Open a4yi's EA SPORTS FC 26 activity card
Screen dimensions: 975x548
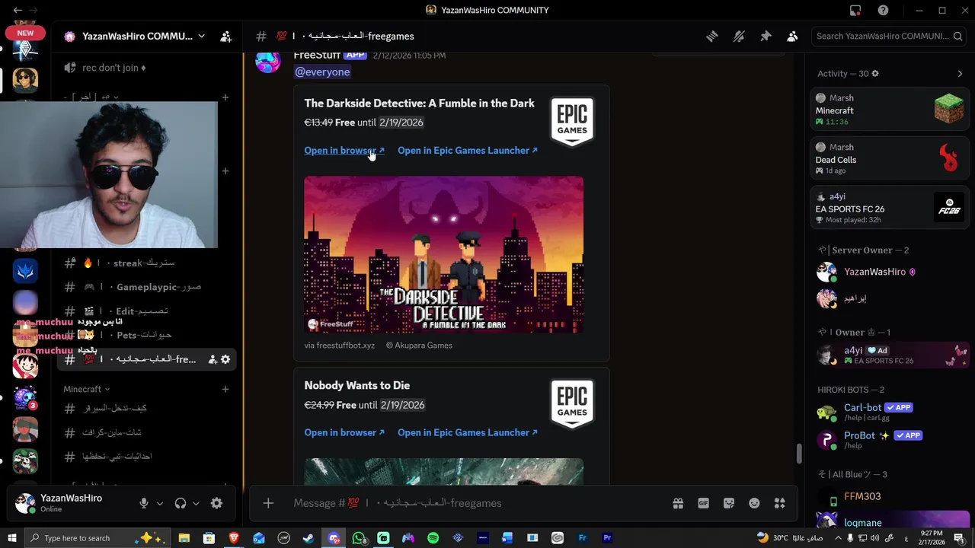coord(890,208)
